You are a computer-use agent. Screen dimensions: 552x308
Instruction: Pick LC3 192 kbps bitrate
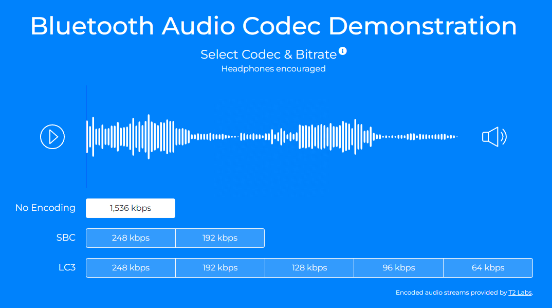[x=220, y=268]
